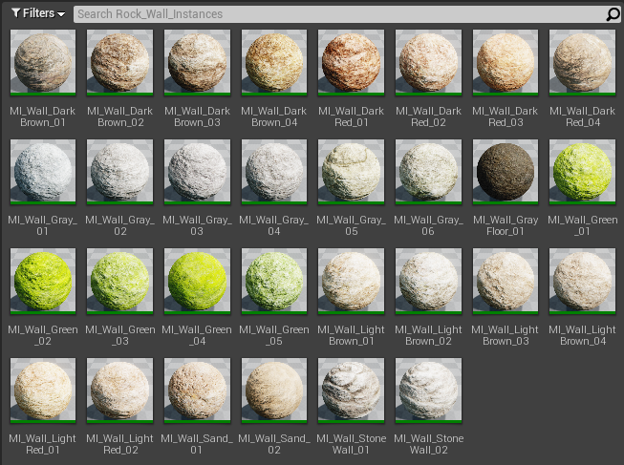Select MI_Wall_DarkRed_04 material
The width and height of the screenshot is (624, 465).
[x=582, y=62]
